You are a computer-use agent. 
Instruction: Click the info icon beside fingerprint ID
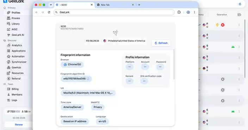88,79
